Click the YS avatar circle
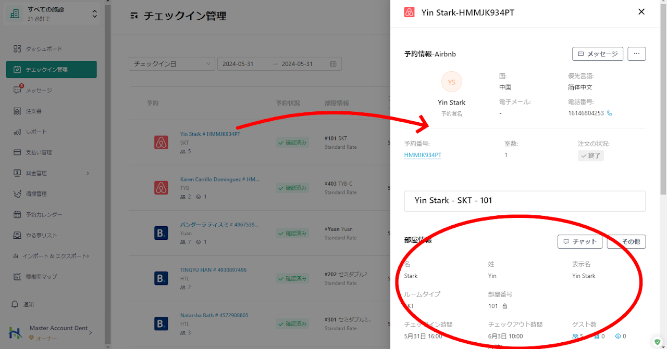The height and width of the screenshot is (349, 667). point(451,82)
